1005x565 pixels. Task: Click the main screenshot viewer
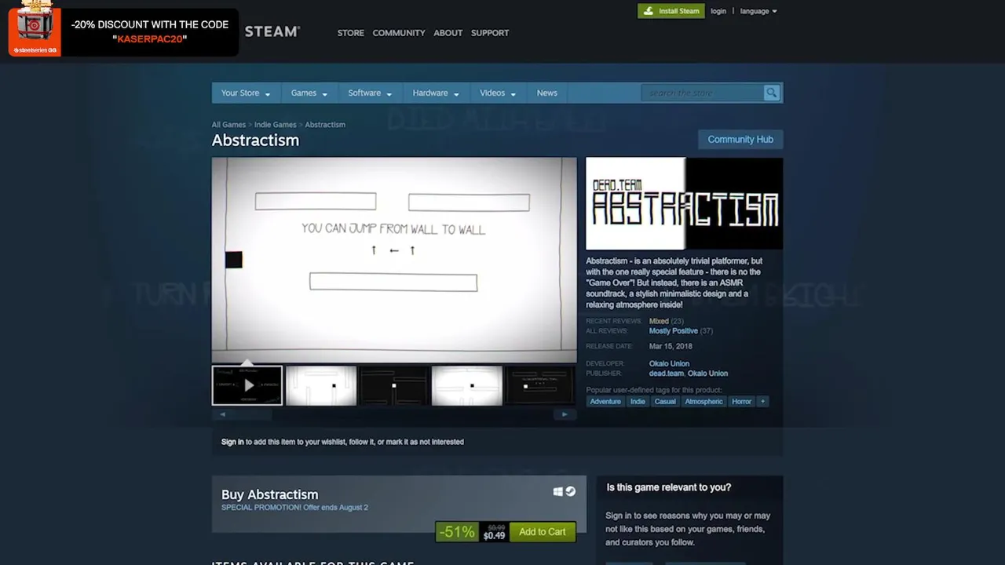[x=394, y=260]
